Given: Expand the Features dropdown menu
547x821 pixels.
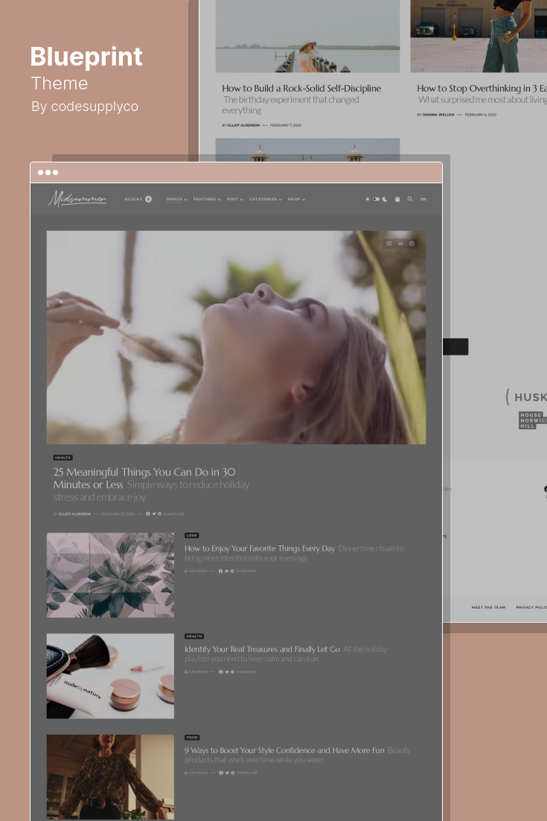Looking at the screenshot, I should (x=207, y=199).
